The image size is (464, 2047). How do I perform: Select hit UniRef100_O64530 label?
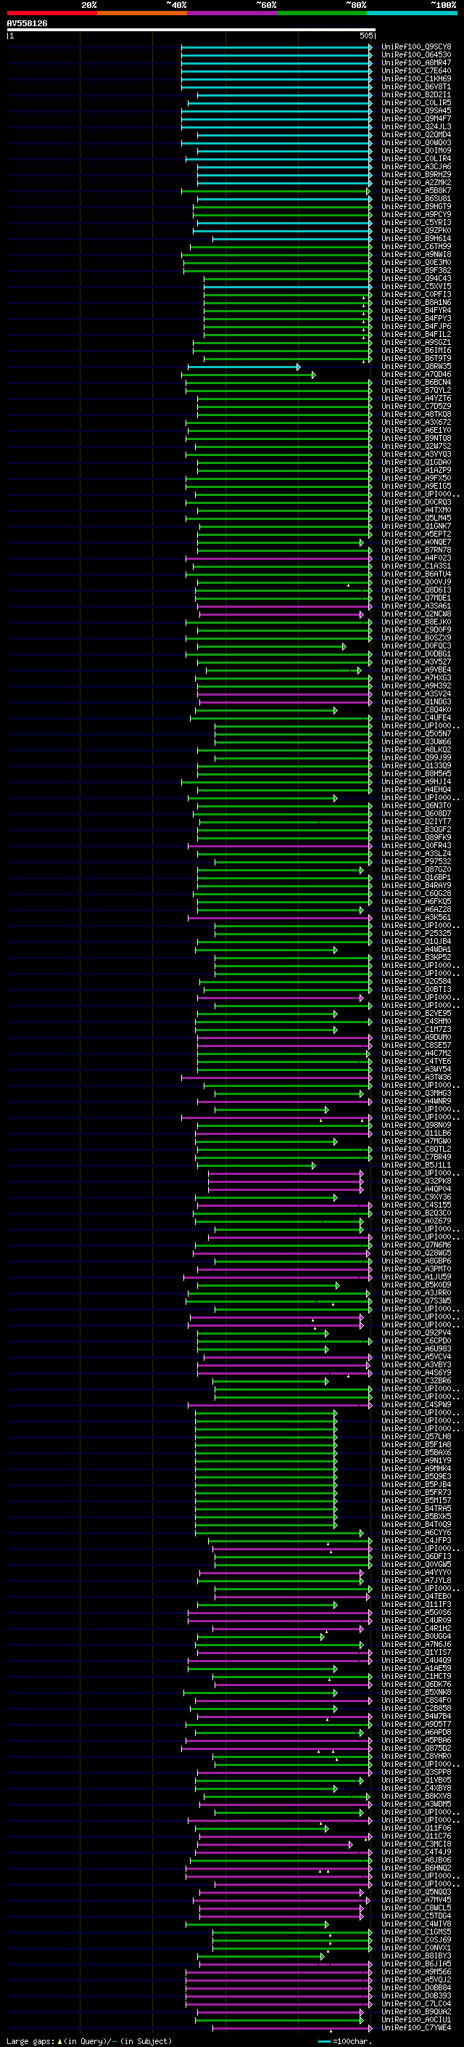pos(415,55)
